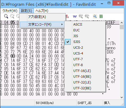
Task: Click the 04 column header
Action: (6, 22)
